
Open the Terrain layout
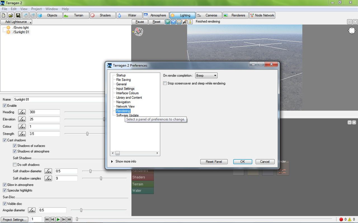[x=76, y=15]
